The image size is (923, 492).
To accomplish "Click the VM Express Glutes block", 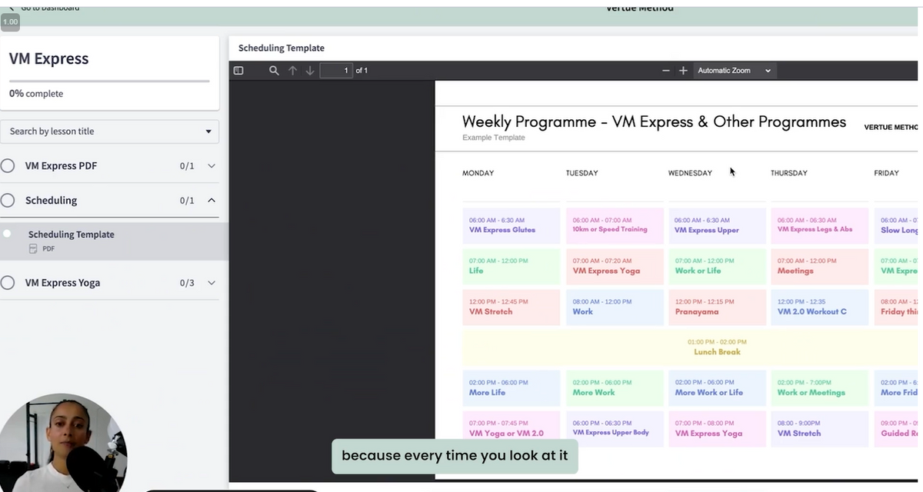I will coord(511,225).
